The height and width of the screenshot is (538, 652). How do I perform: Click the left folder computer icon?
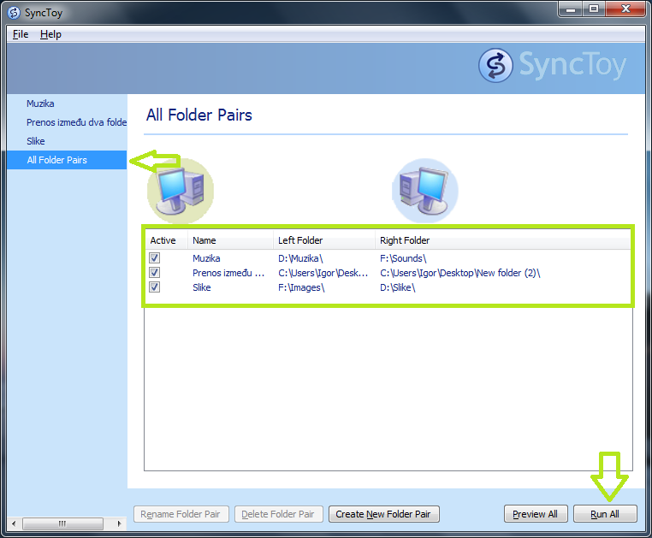coord(181,191)
